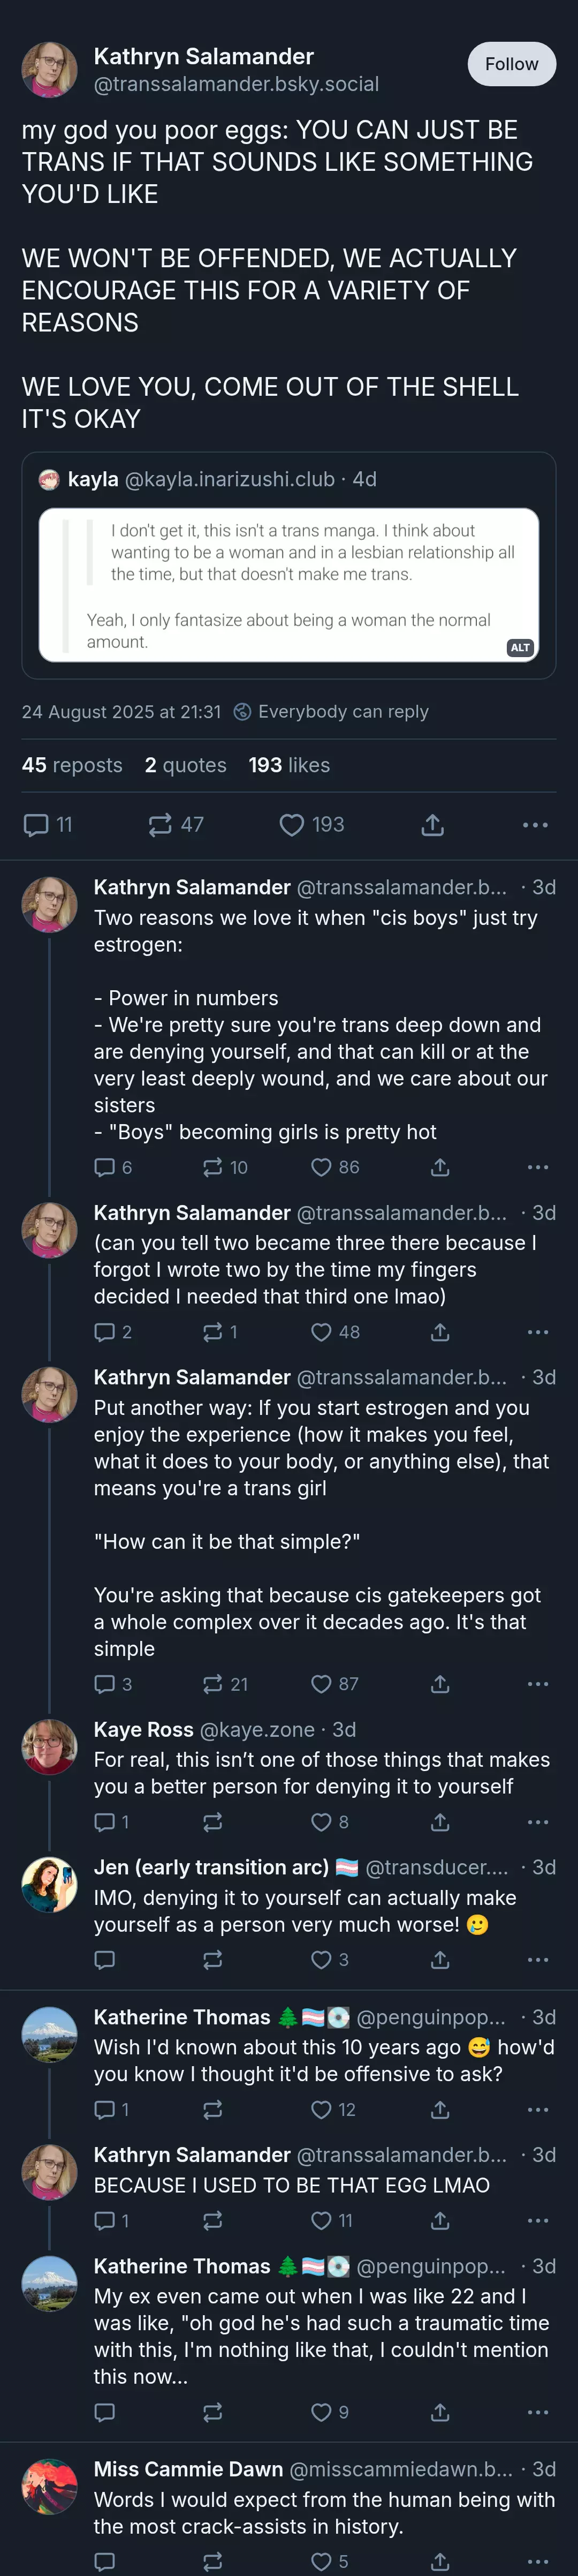Reply to Jen (early transition arc)'s comment
The height and width of the screenshot is (2576, 578).
click(x=104, y=1959)
